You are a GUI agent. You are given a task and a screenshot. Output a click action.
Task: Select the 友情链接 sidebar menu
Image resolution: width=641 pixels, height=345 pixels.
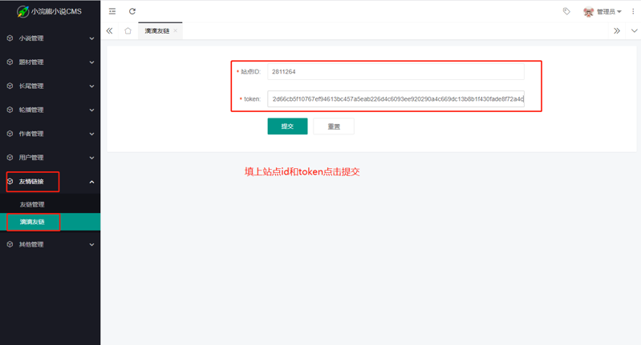pyautogui.click(x=51, y=182)
